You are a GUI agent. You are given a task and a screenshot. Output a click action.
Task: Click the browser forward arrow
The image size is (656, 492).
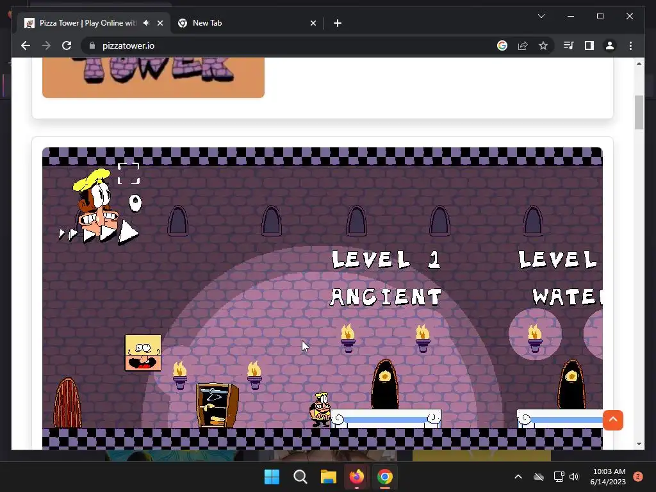46,45
